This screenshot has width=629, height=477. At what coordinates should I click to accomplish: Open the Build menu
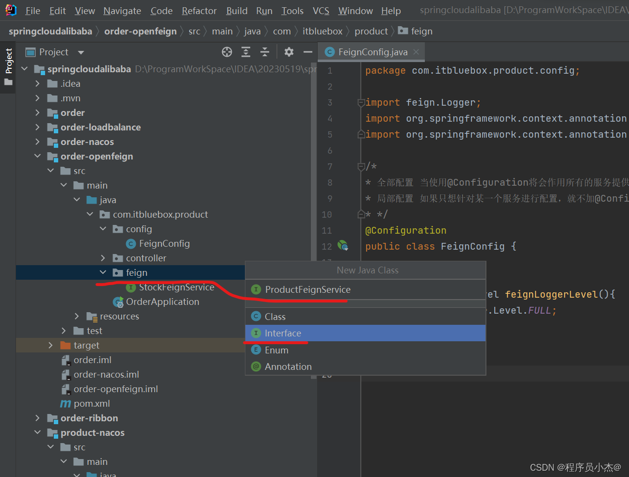(237, 11)
